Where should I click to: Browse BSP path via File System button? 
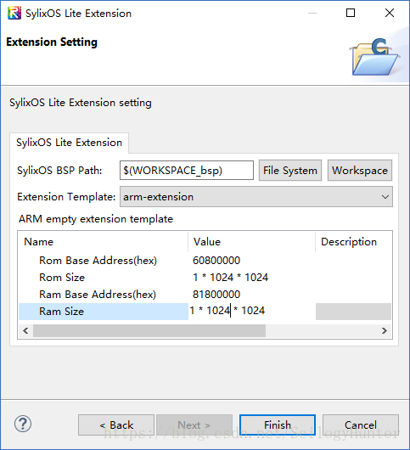[290, 171]
